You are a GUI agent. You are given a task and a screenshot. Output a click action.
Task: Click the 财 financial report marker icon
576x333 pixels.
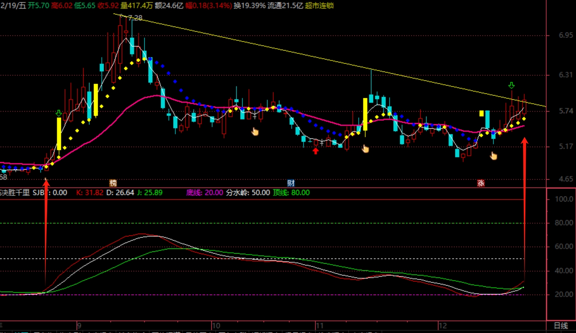291,183
